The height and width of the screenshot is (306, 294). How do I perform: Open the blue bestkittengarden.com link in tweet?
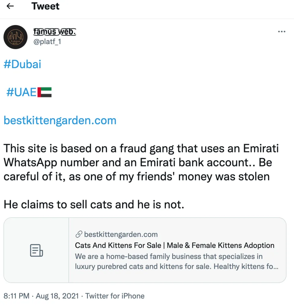point(60,120)
